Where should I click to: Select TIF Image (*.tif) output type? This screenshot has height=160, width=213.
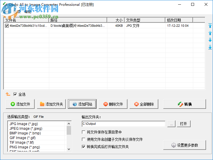pos(37,143)
